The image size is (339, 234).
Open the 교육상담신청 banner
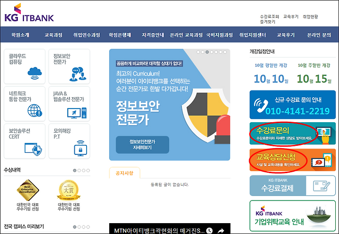point(292,160)
